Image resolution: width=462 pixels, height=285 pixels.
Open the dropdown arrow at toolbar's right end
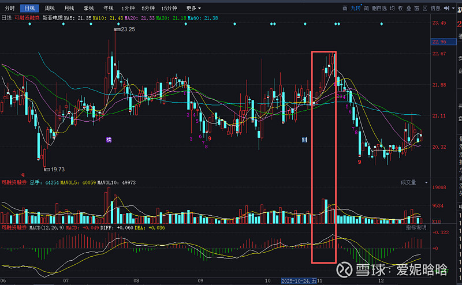coord(454,9)
